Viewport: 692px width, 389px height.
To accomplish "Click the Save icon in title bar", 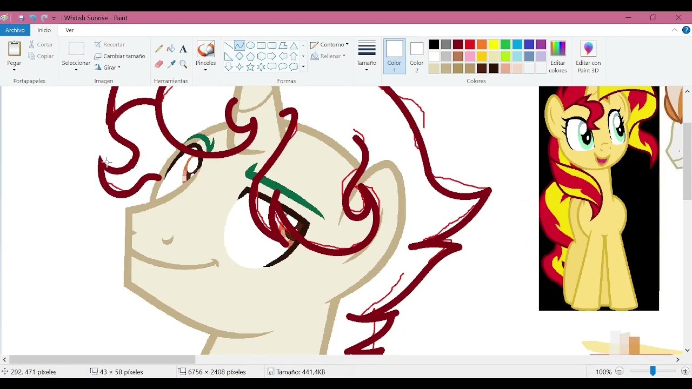I will [22, 18].
